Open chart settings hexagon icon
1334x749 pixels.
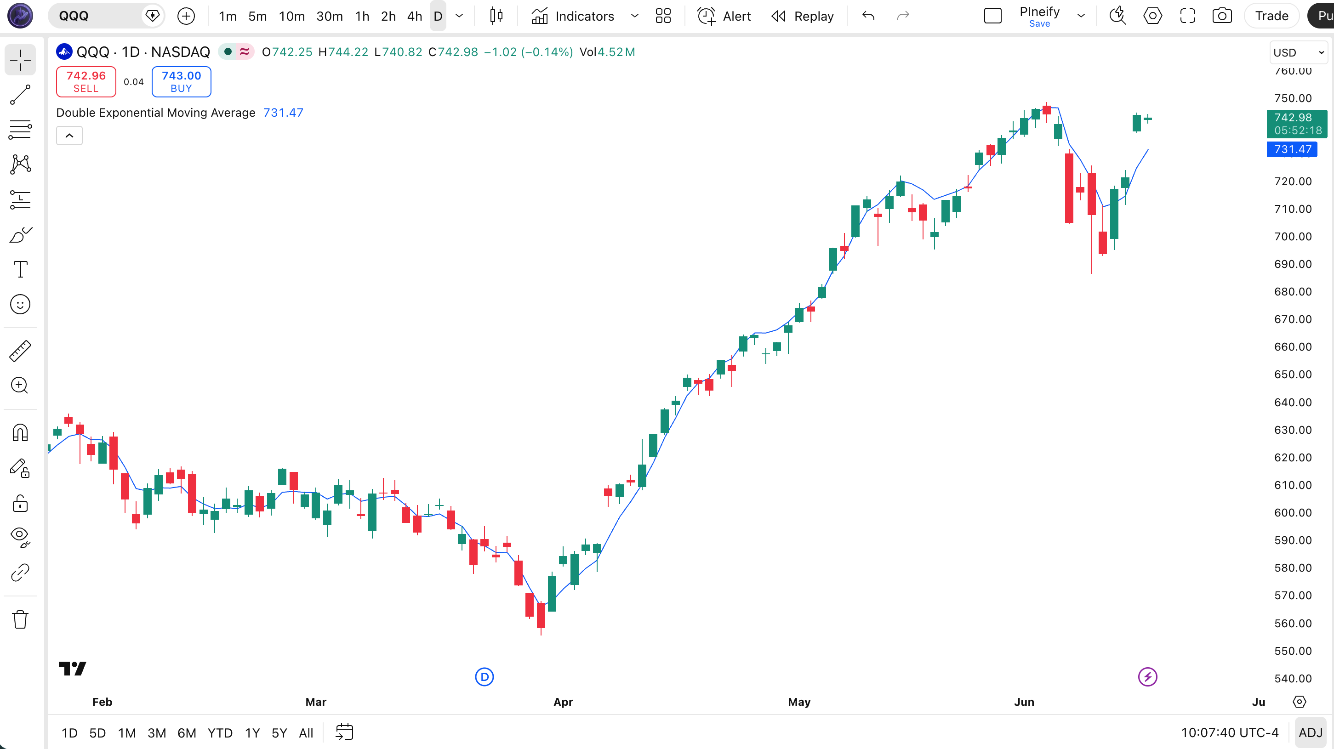click(x=1152, y=16)
